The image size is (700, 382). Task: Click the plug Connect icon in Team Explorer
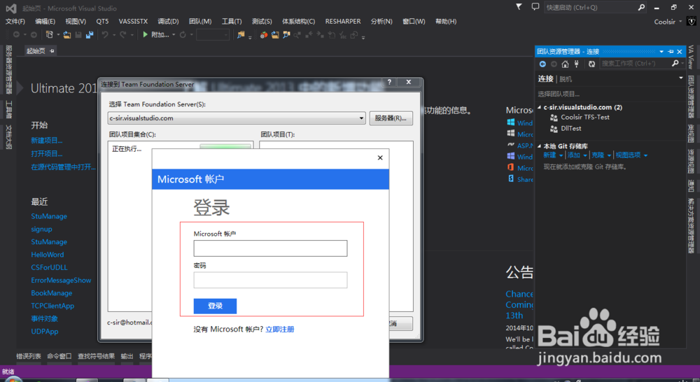(x=576, y=64)
